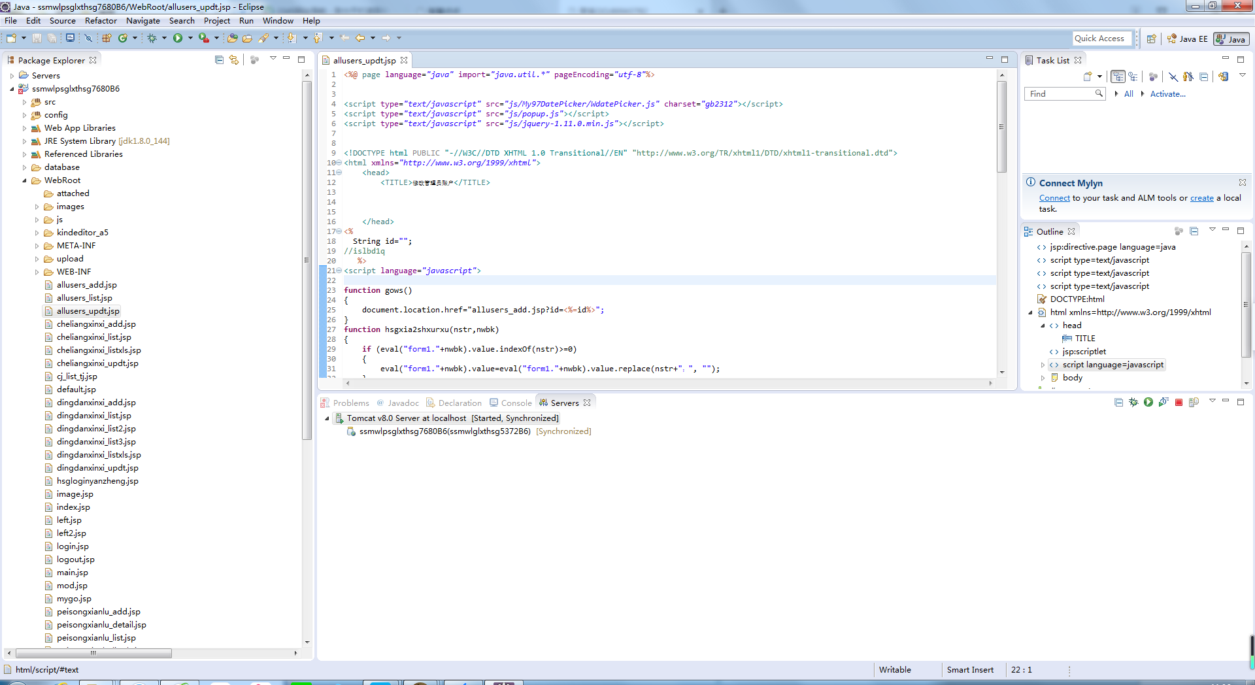
Task: Start the server in debug mode from Servers view
Action: click(x=1133, y=402)
